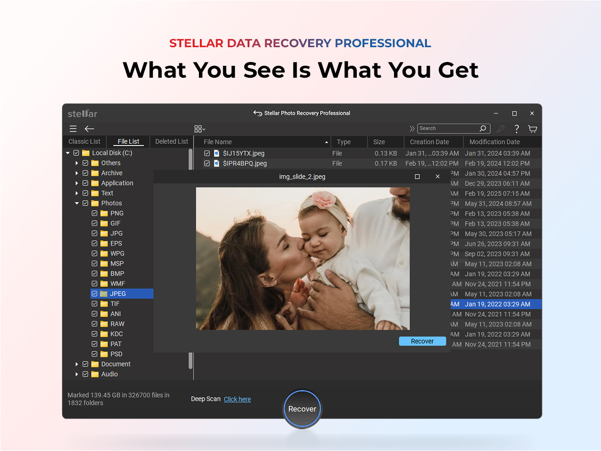Viewport: 601px width, 451px height.
Task: Click the Stellar logo
Action: [x=83, y=113]
